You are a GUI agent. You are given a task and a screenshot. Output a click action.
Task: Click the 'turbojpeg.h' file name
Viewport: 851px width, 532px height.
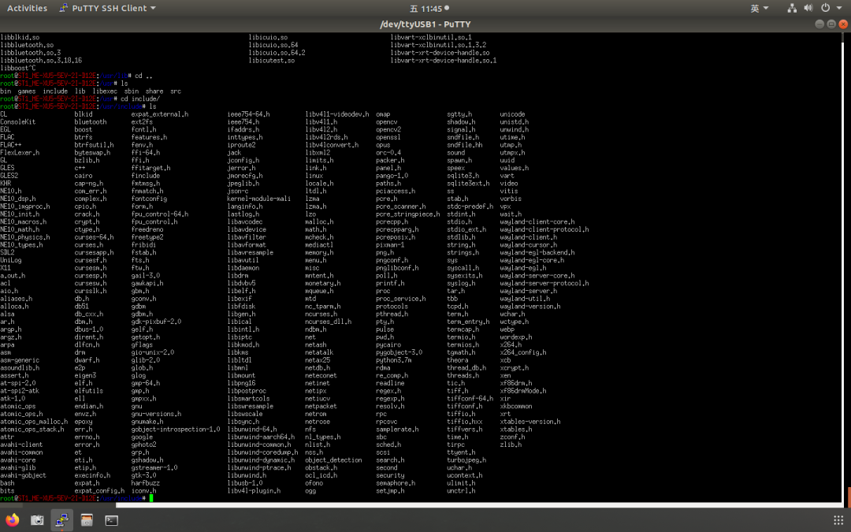(466, 459)
